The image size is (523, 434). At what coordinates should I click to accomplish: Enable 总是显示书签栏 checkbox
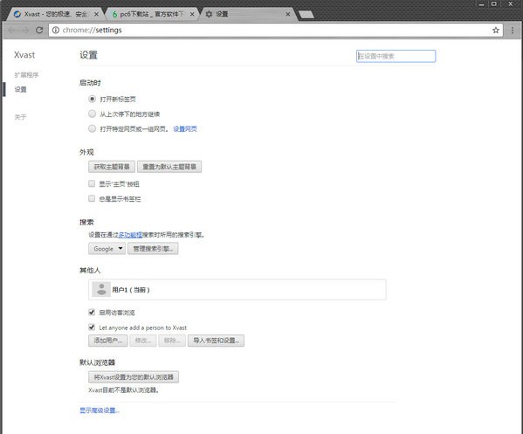[x=92, y=199]
